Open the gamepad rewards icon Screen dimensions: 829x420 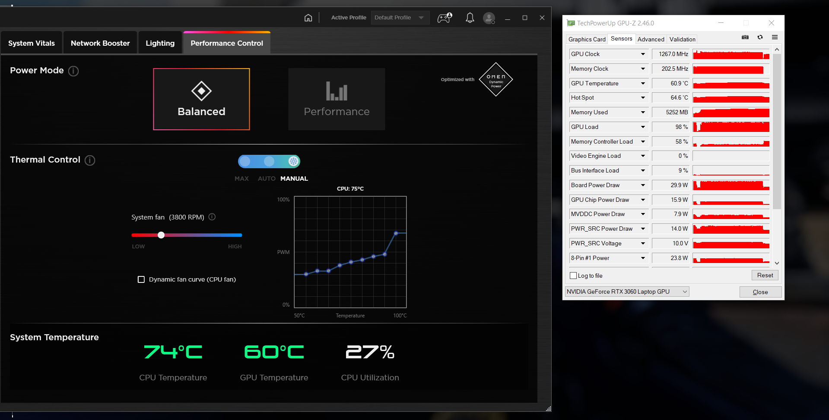click(x=444, y=18)
